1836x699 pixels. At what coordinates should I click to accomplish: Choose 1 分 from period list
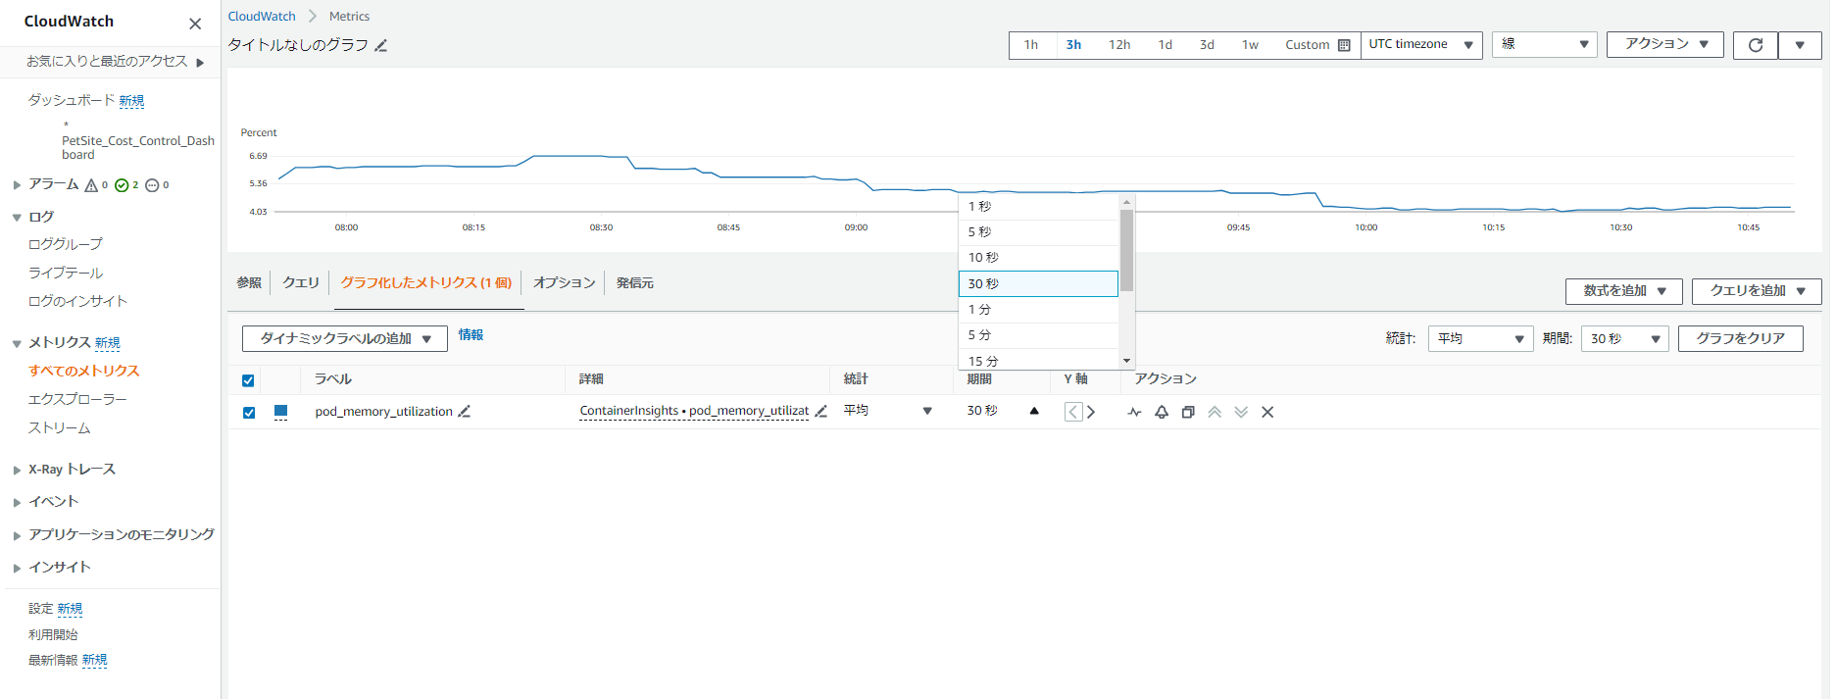coord(1038,309)
